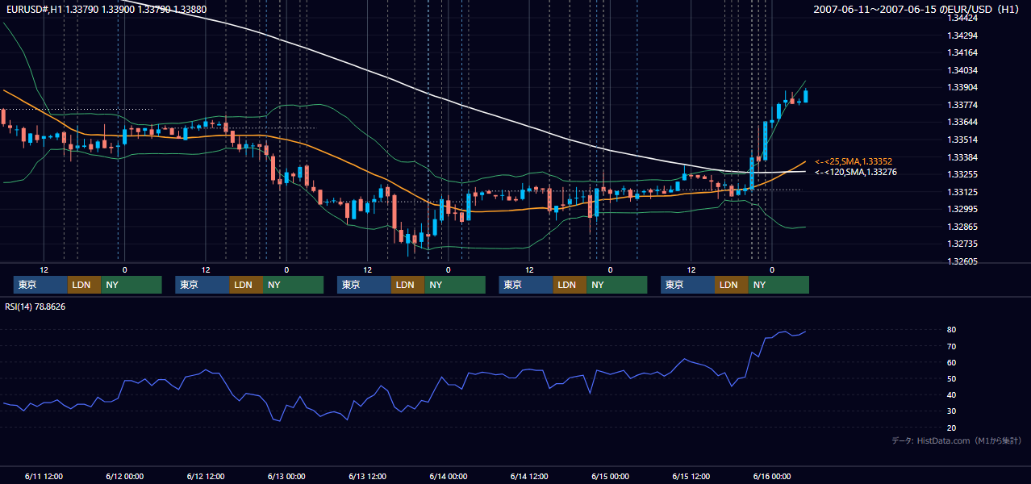Select the 6/15 12:00 time axis label
The height and width of the screenshot is (484, 1031).
tap(691, 477)
